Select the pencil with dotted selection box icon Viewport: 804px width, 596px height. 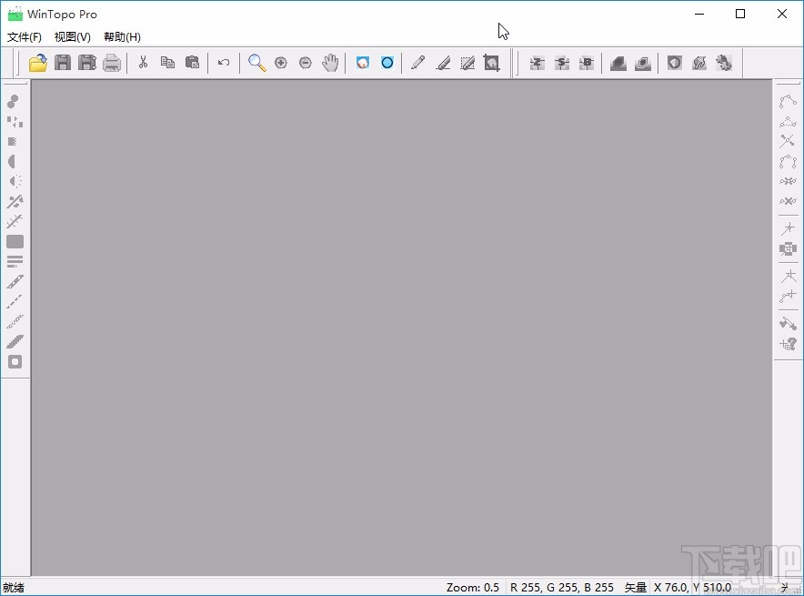pyautogui.click(x=467, y=63)
